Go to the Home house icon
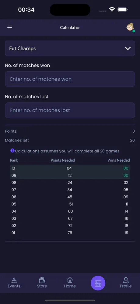 [x=70, y=280]
